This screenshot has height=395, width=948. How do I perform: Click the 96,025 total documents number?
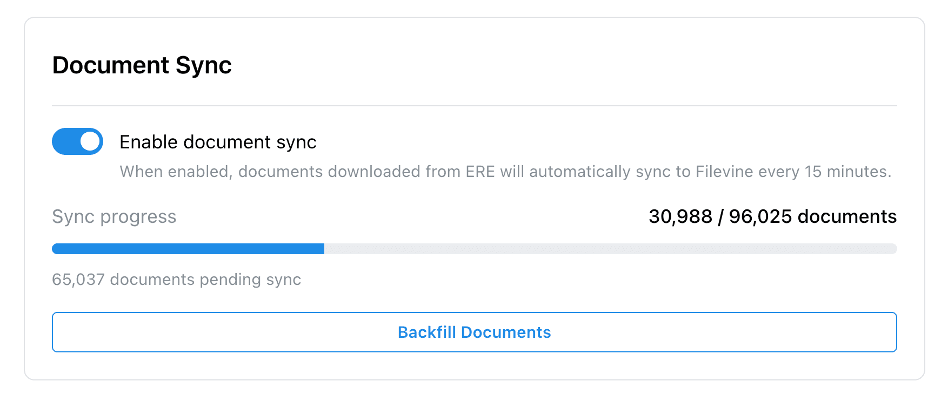[x=760, y=216]
